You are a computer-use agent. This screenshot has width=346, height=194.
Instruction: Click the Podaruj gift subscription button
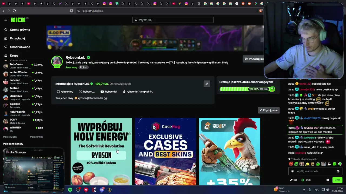[253, 59]
